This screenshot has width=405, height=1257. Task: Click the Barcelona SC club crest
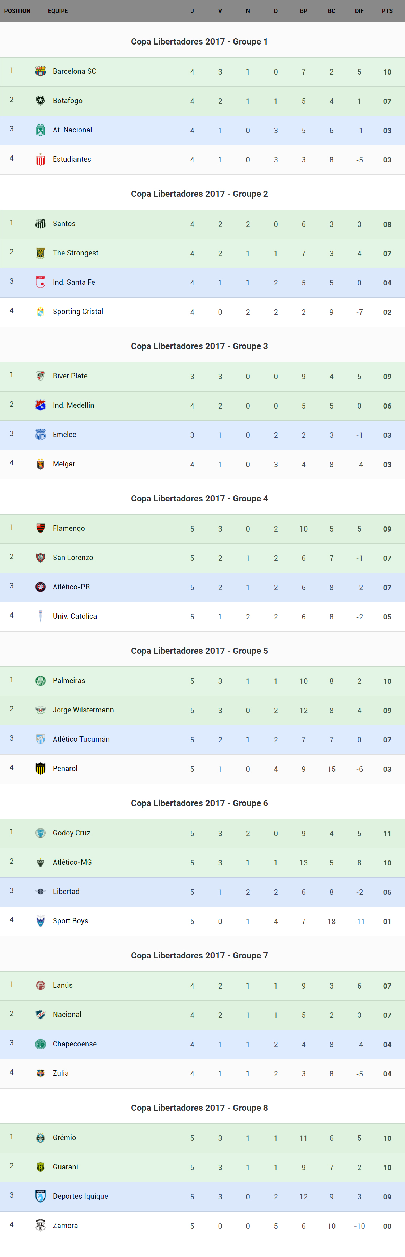coord(41,71)
